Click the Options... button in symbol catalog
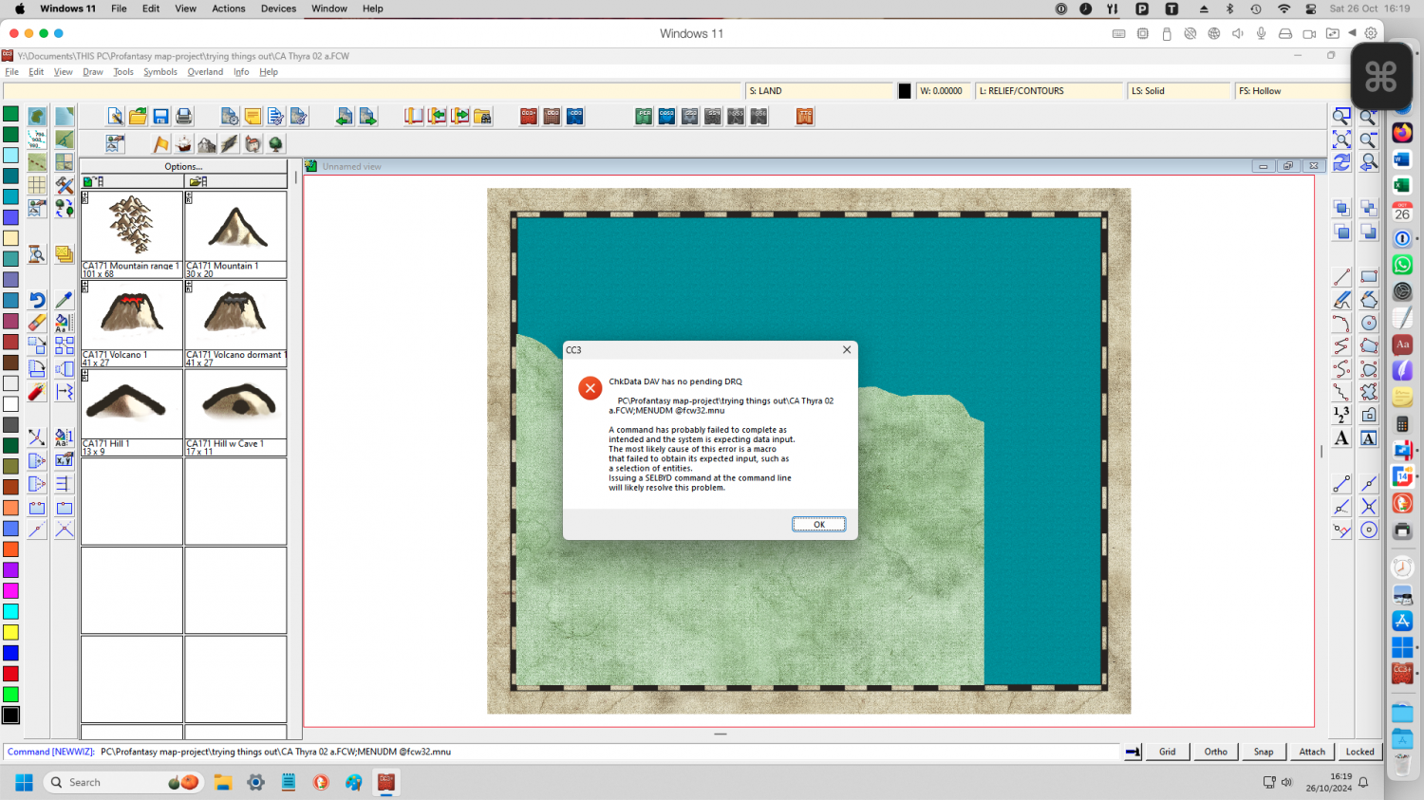This screenshot has width=1424, height=800. coord(183,166)
